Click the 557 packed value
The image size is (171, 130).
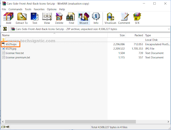141,58
